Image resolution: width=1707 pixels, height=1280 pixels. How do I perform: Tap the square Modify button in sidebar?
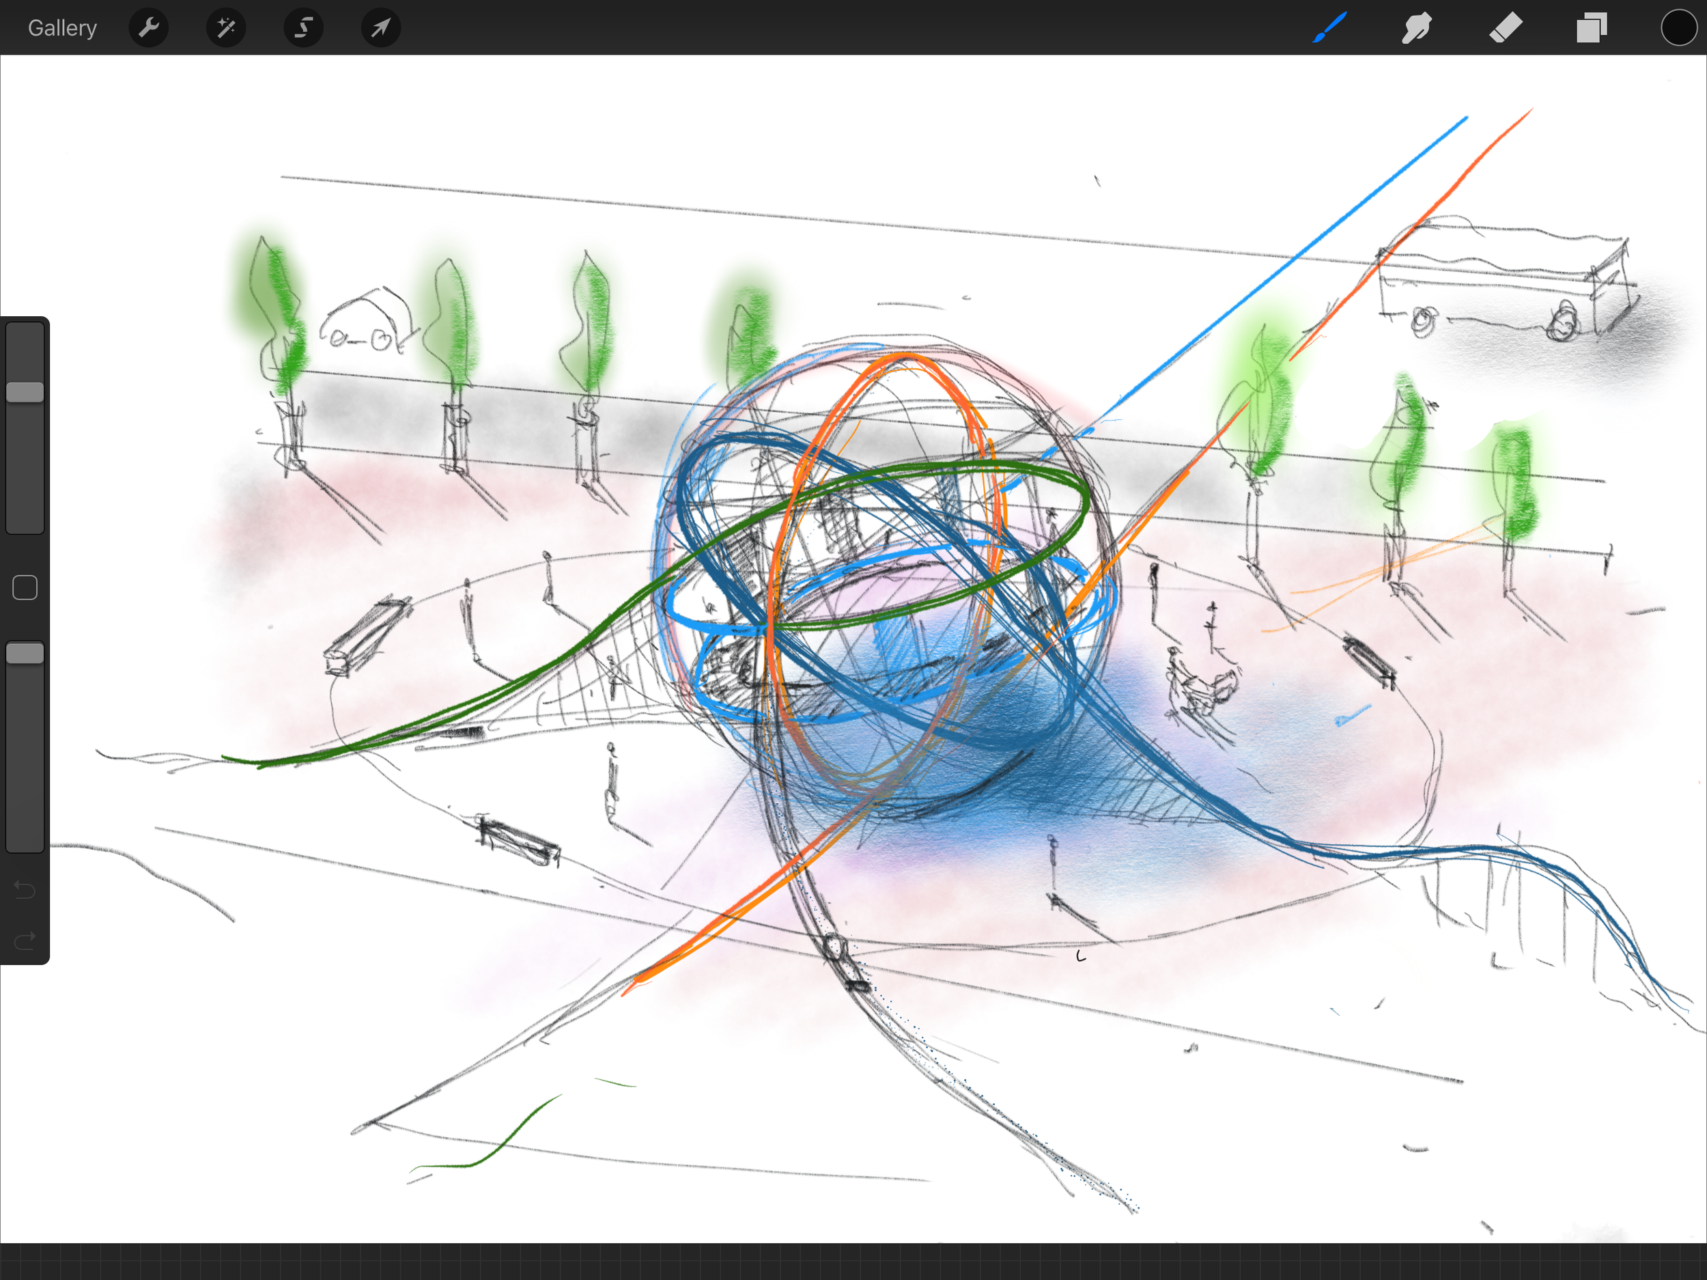(25, 587)
